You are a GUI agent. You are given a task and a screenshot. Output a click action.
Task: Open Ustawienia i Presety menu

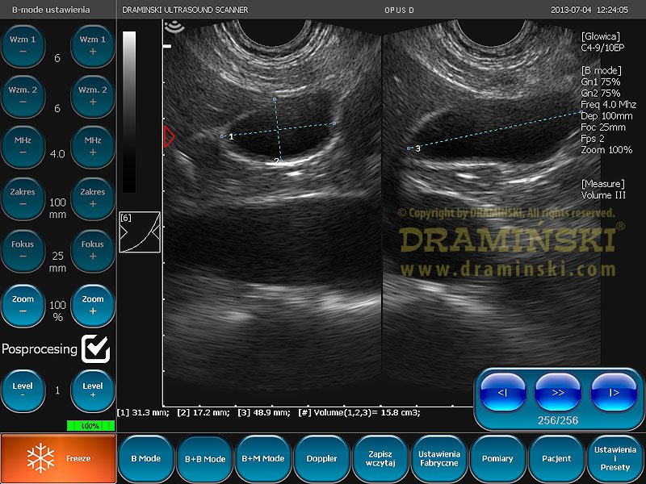point(615,458)
